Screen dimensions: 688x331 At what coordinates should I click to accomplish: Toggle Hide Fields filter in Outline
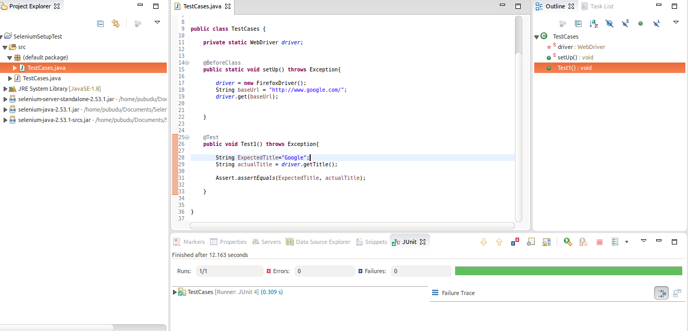(x=609, y=23)
